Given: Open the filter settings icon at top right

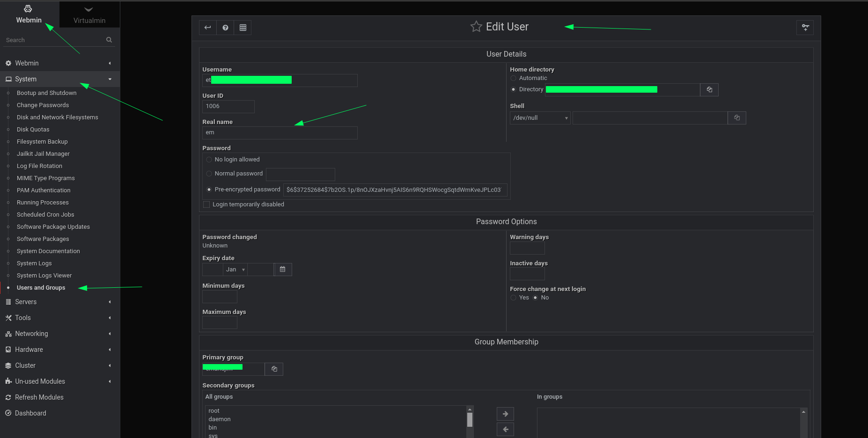Looking at the screenshot, I should pyautogui.click(x=805, y=28).
